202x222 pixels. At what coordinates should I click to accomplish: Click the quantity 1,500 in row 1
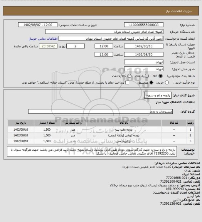tap(47, 129)
